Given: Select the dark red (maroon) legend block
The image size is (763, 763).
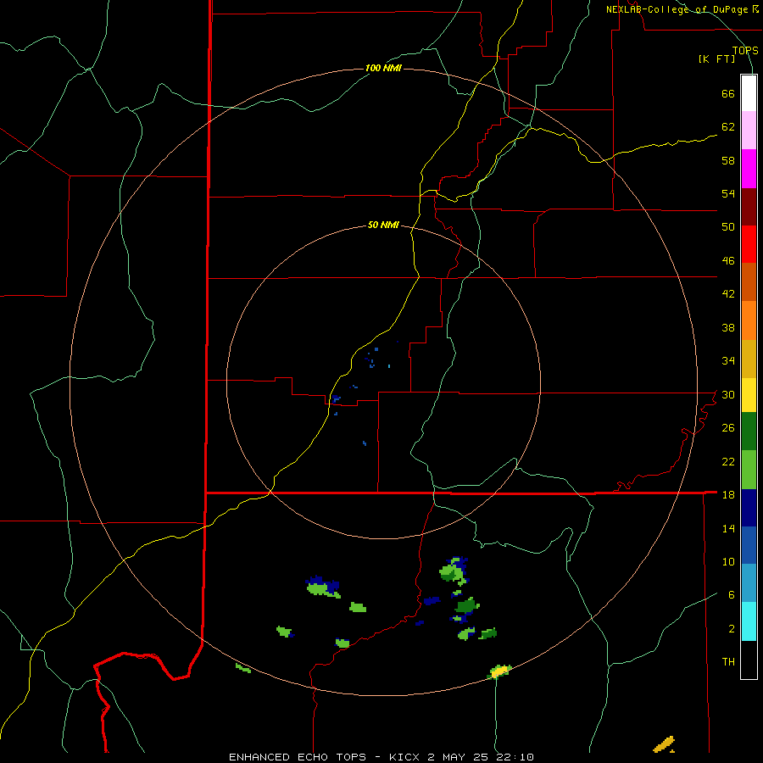Looking at the screenshot, I should coord(749,207).
